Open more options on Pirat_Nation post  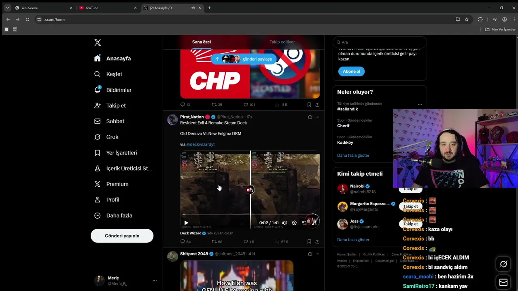[x=317, y=117]
